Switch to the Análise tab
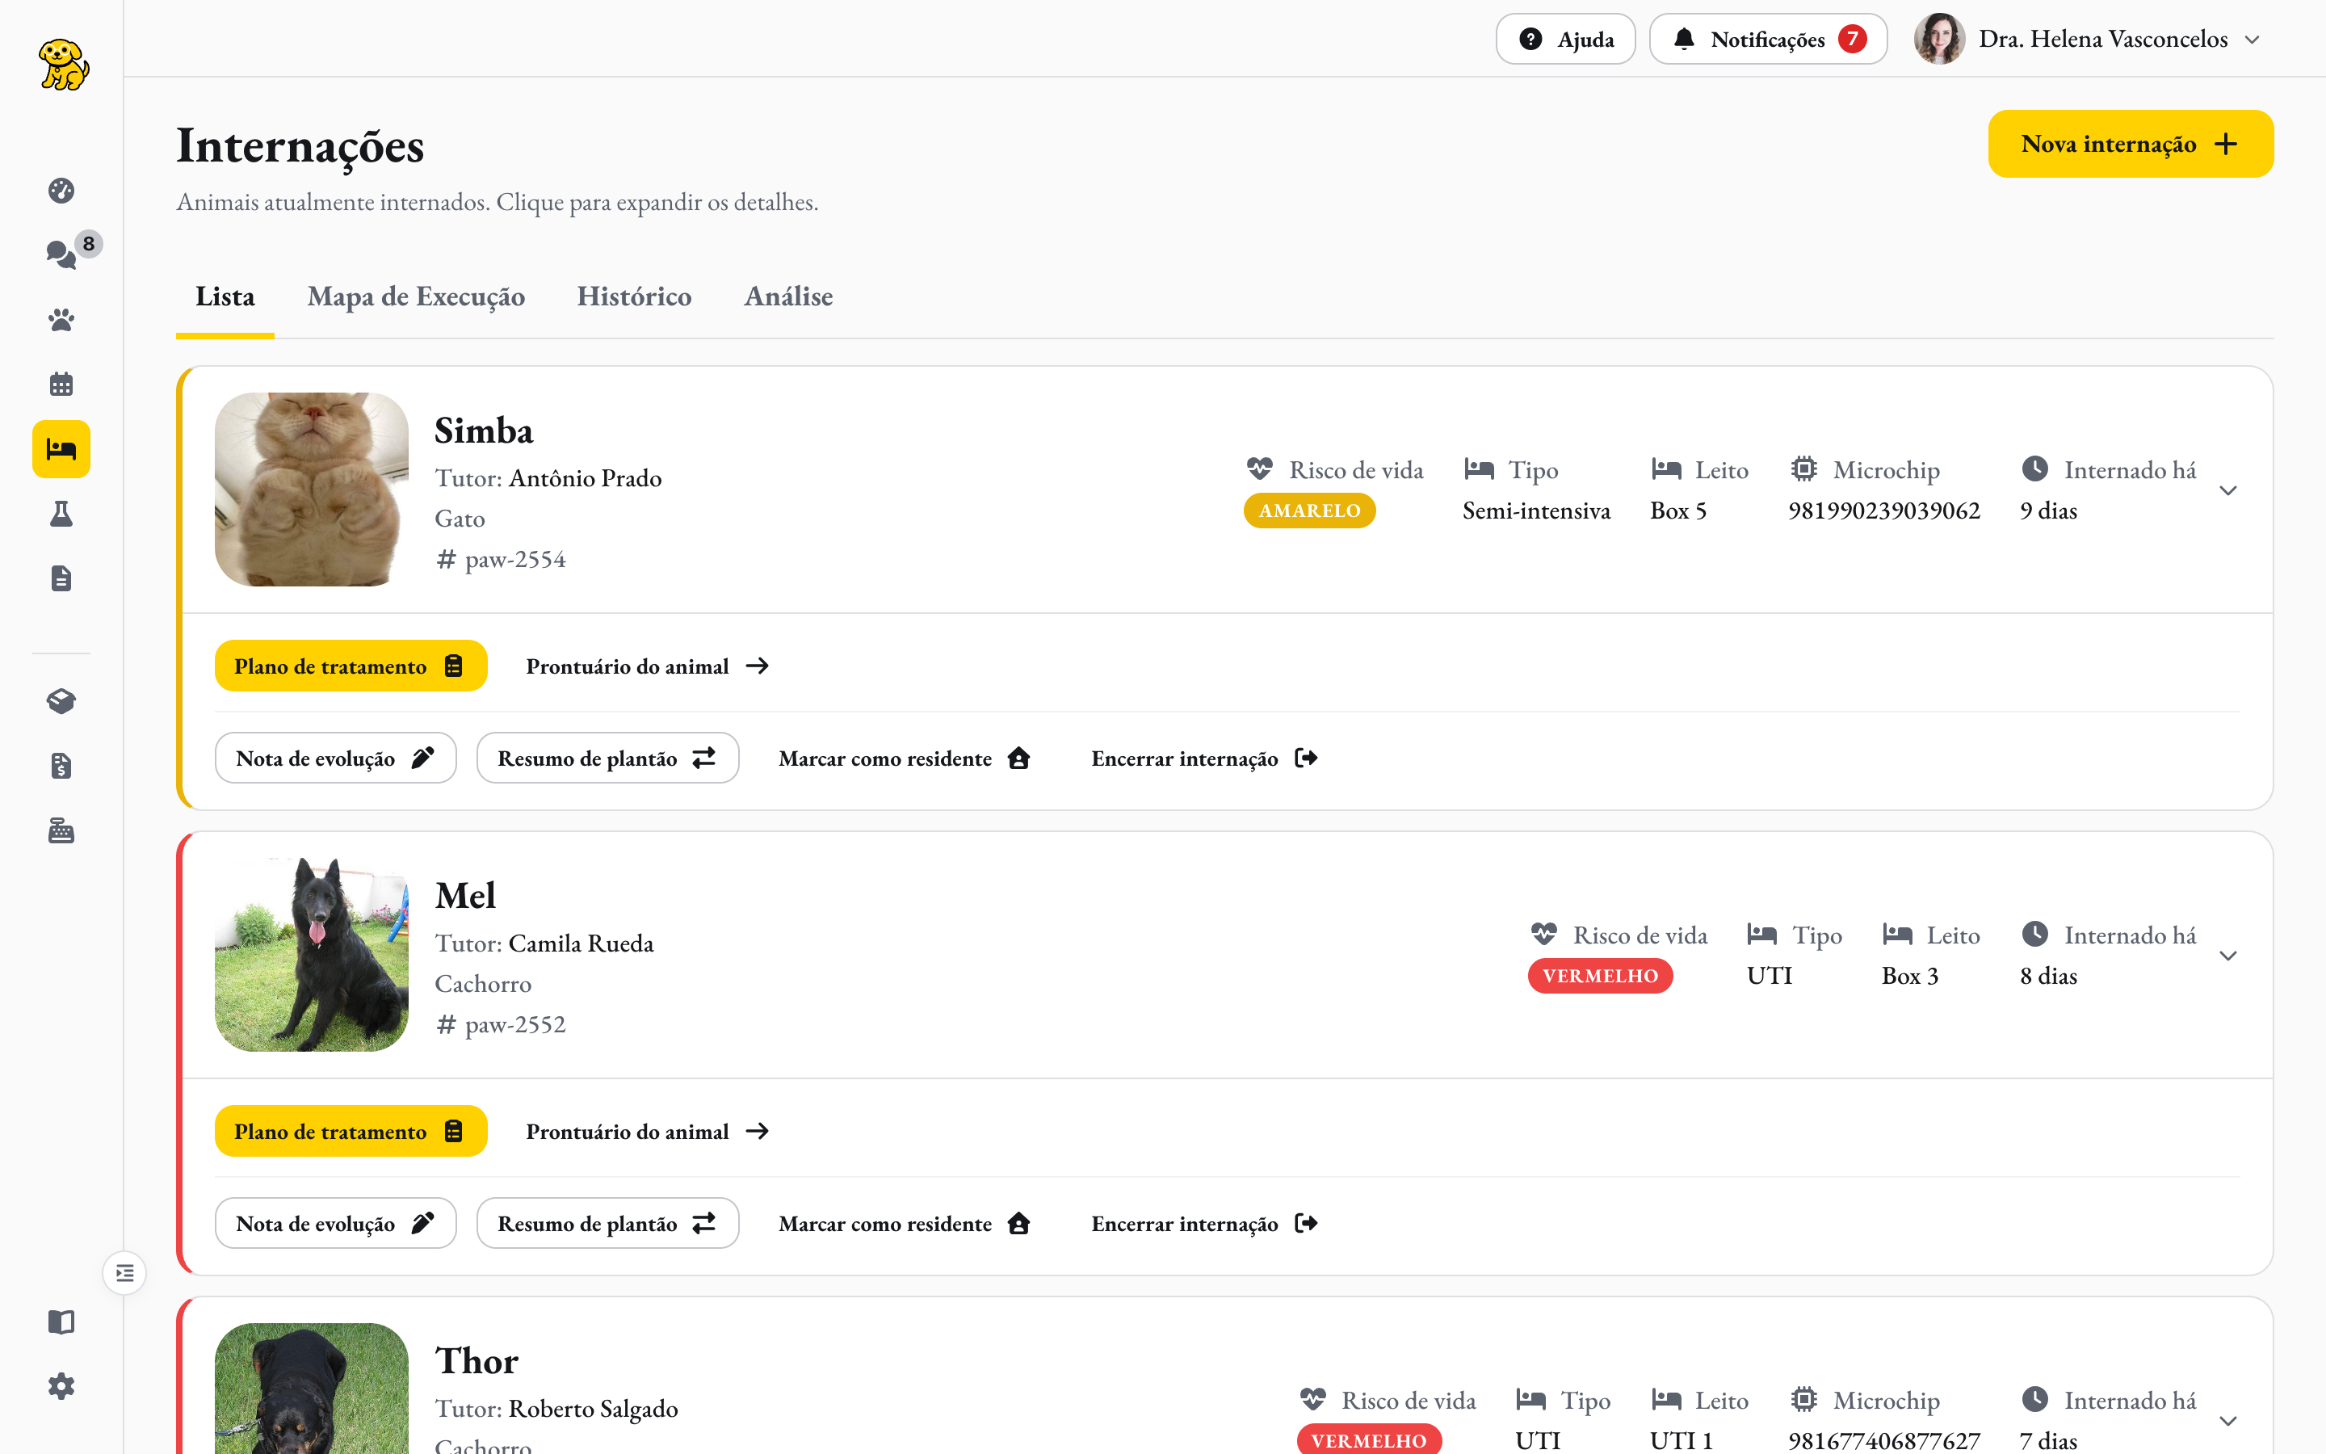 click(788, 297)
